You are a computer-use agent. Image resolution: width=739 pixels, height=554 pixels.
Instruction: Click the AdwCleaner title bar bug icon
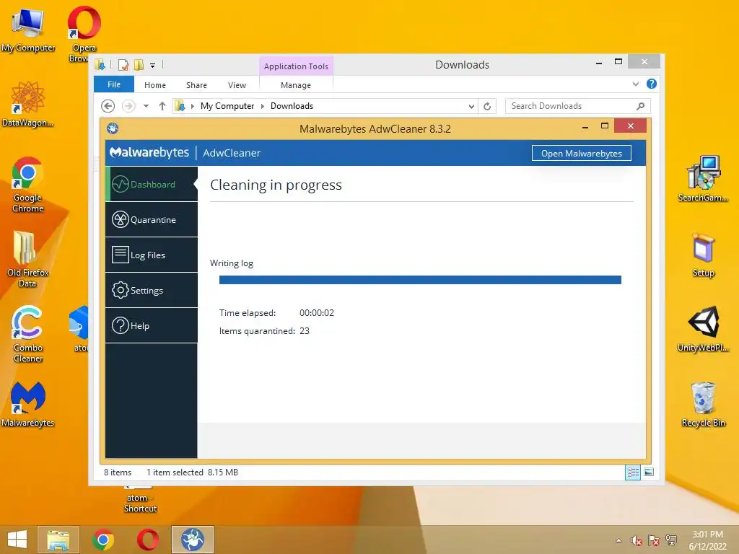click(x=113, y=128)
